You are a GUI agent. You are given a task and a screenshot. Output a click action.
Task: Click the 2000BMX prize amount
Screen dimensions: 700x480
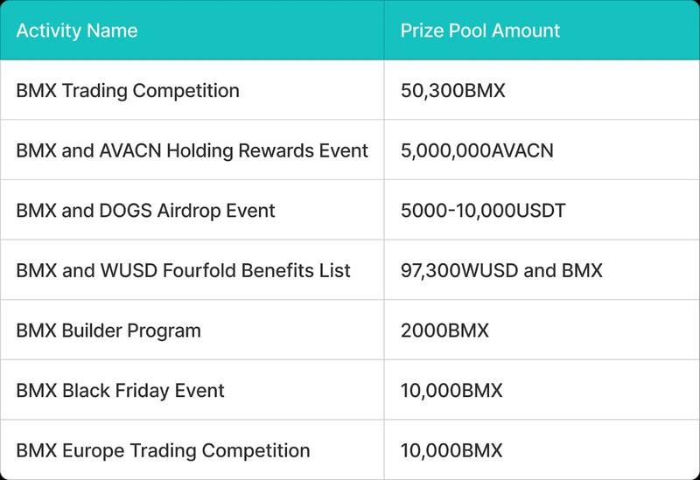pos(444,330)
